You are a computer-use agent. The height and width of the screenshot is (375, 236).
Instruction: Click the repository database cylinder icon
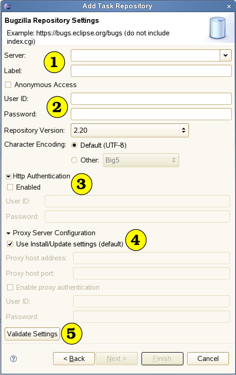217,28
